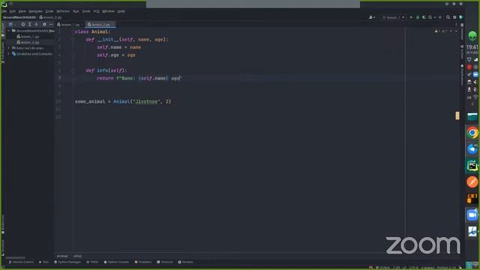Click the red recording tray icon

click(x=469, y=67)
